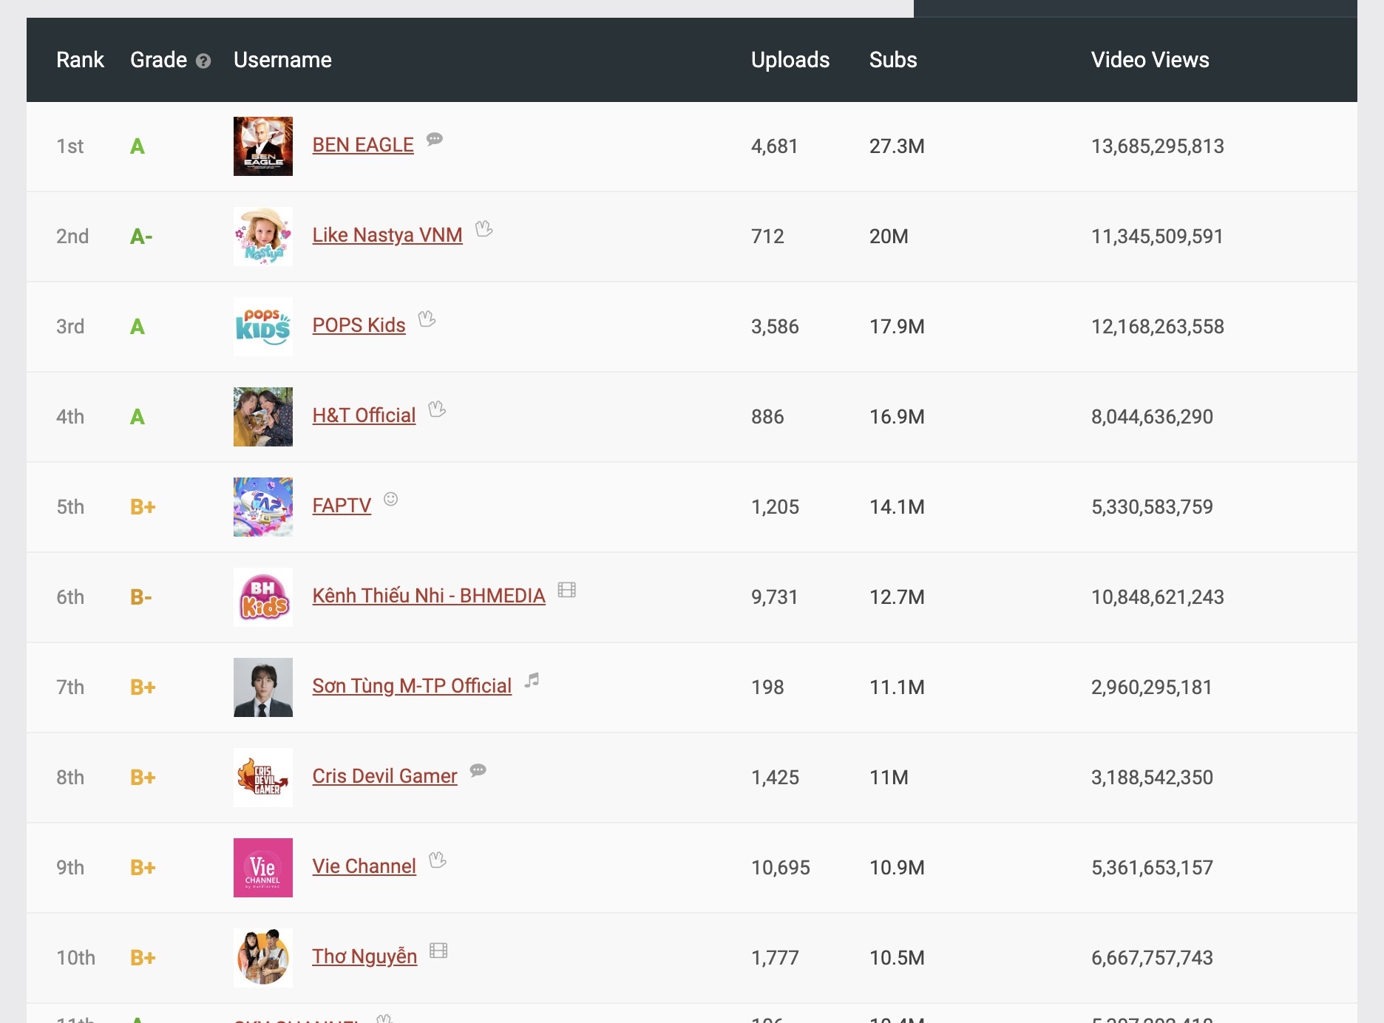Click the music note icon beside Sơn Tùng M-TP
This screenshot has height=1023, width=1384.
pos(532,680)
